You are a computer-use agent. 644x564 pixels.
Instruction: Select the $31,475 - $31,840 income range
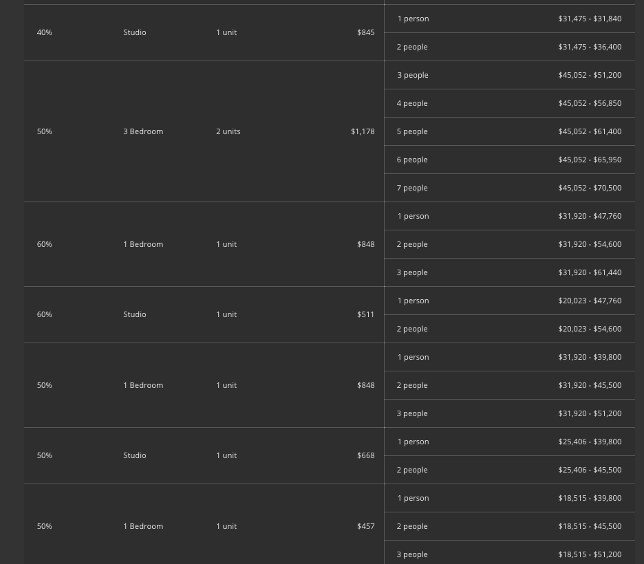point(590,19)
